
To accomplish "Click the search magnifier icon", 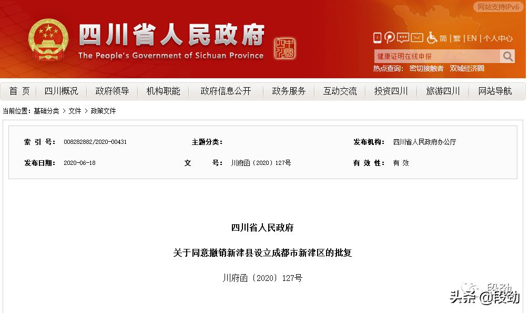I will (x=507, y=56).
